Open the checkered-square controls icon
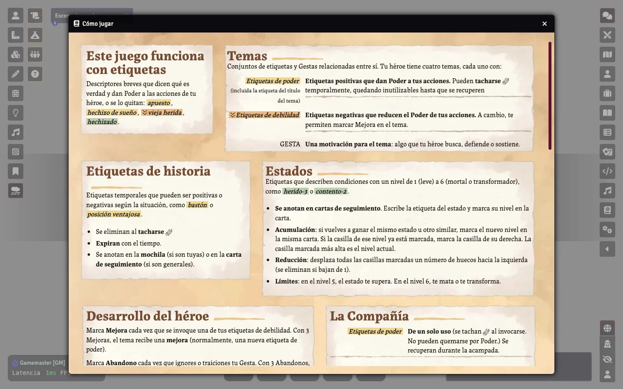 [16, 152]
